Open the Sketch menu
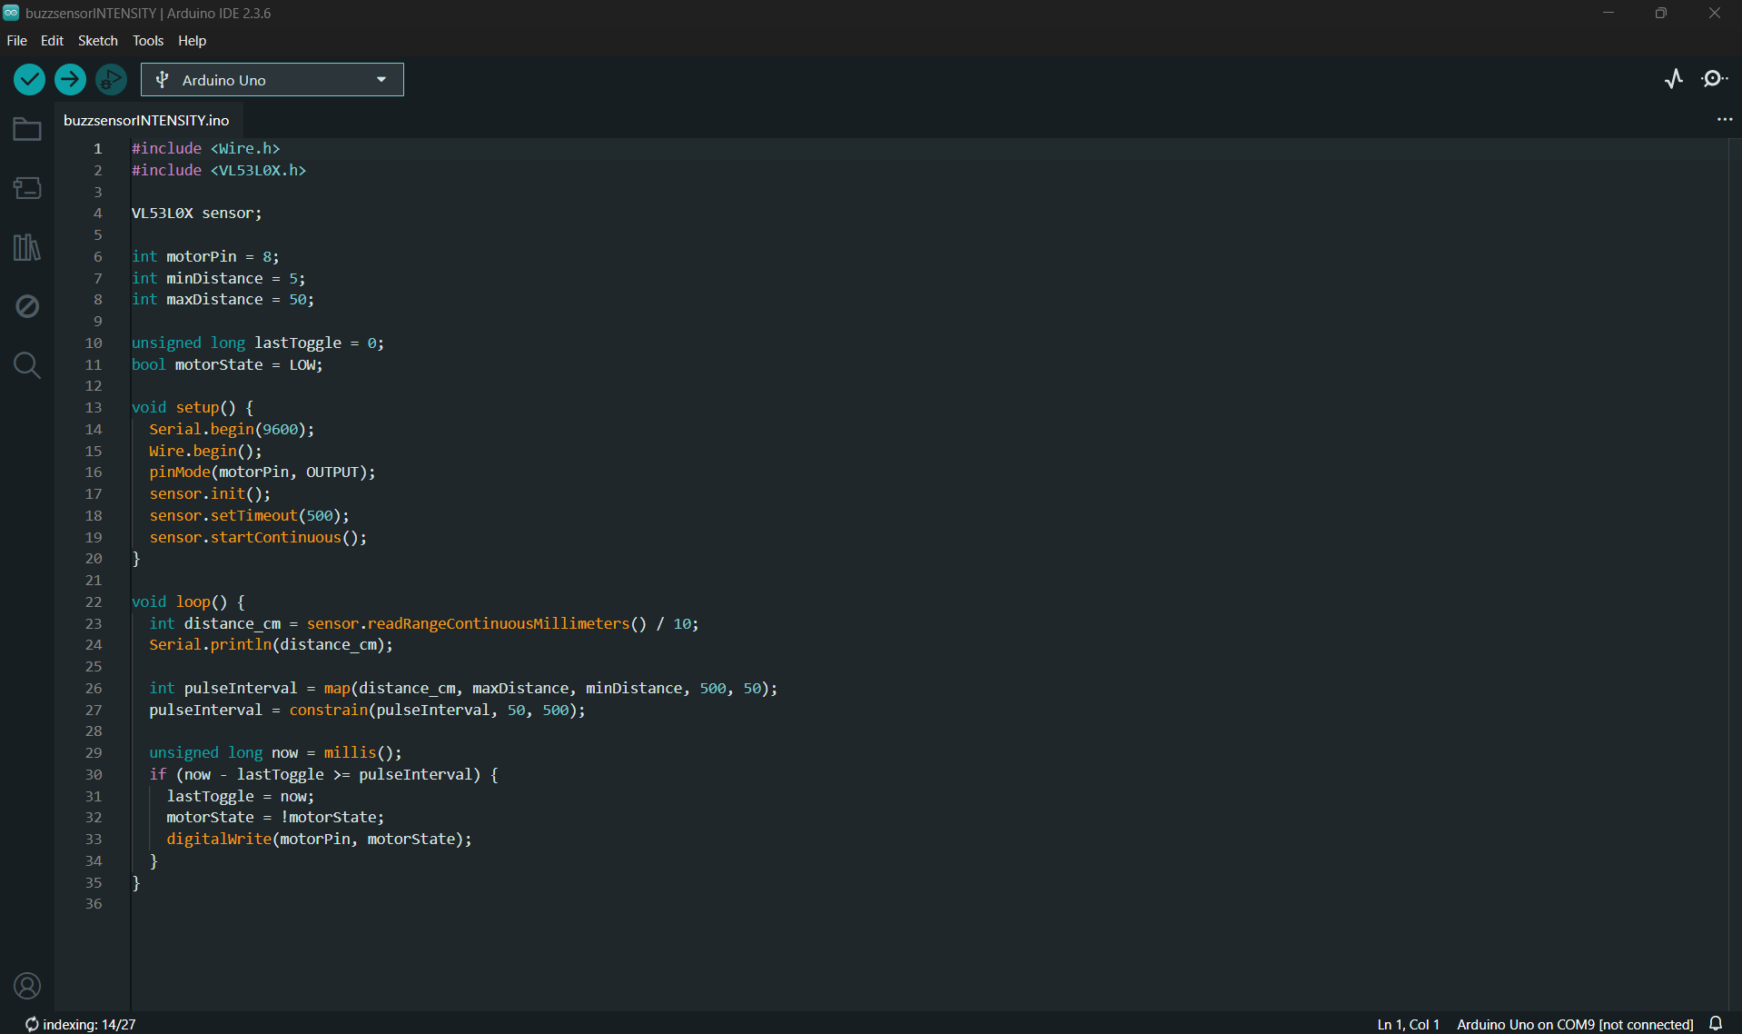The width and height of the screenshot is (1742, 1034). tap(97, 41)
